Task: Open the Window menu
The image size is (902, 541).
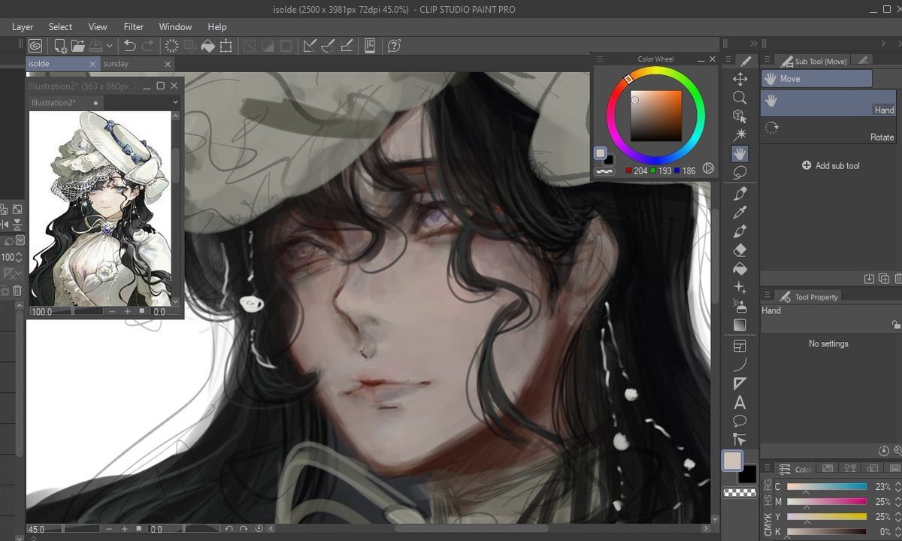Action: click(175, 26)
